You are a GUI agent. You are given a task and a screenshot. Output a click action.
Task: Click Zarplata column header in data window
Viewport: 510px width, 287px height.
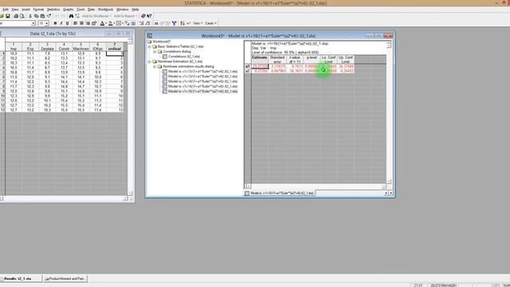47,46
